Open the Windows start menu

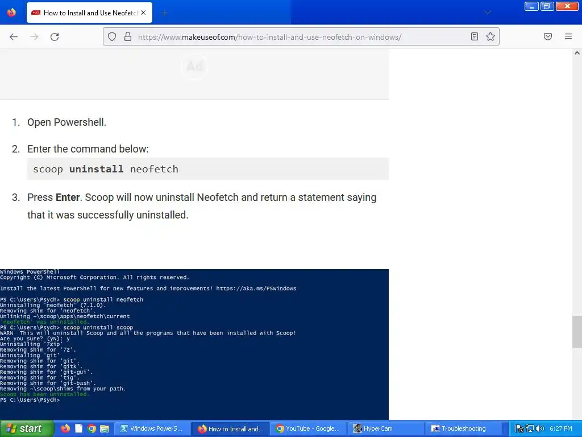[x=27, y=428]
